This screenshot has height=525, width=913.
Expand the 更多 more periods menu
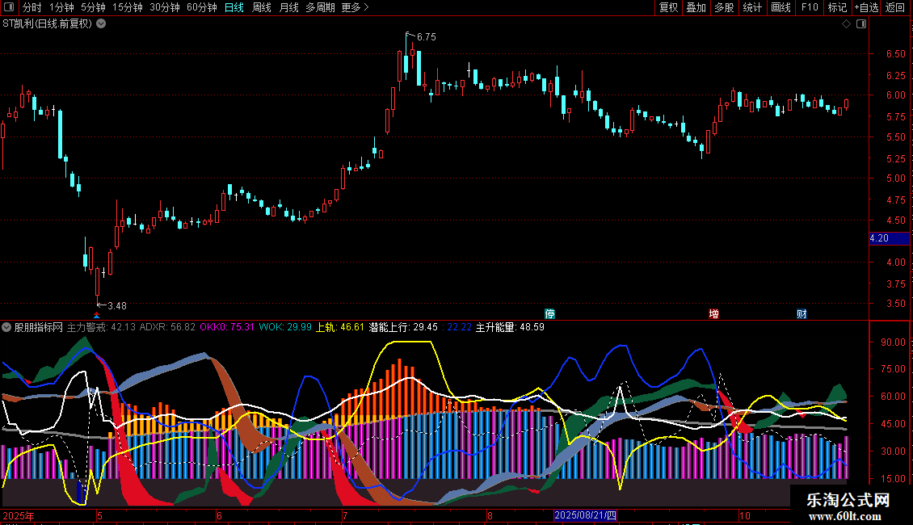[356, 7]
